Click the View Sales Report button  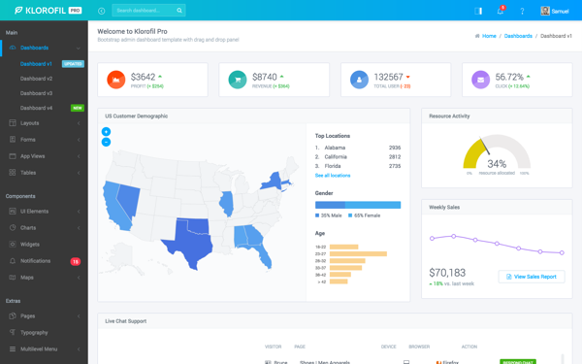[532, 277]
